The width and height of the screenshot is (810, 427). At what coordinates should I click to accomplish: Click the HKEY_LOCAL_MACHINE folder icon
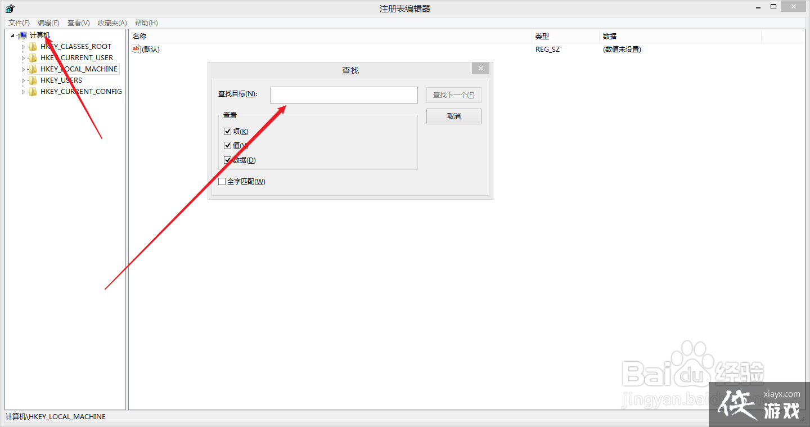coord(33,69)
